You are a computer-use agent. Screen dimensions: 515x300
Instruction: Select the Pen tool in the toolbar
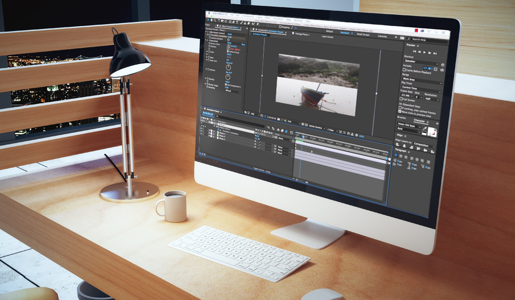tap(233, 23)
